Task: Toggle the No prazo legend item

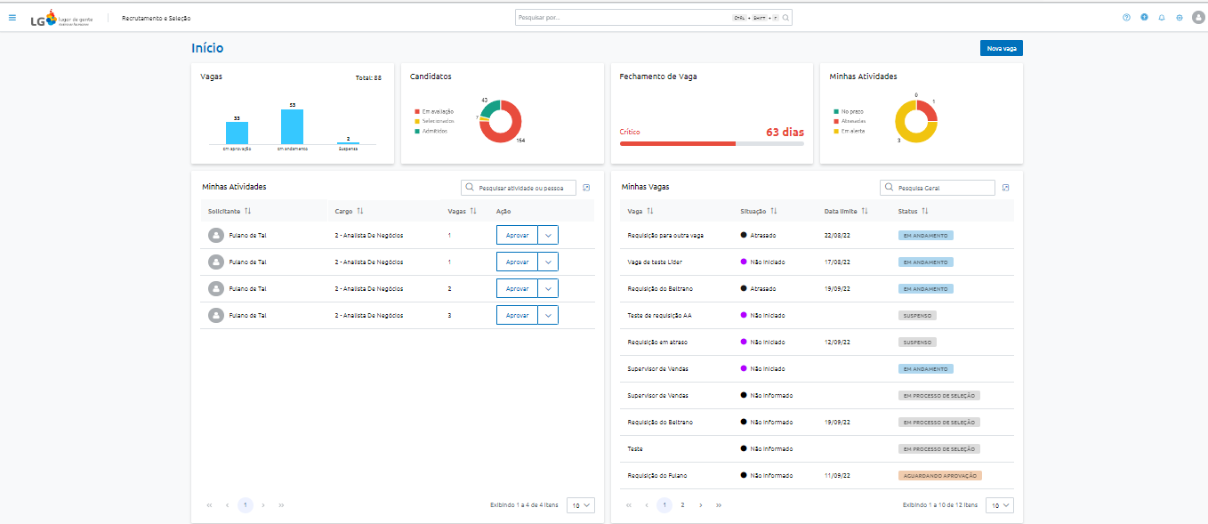Action: (851, 111)
